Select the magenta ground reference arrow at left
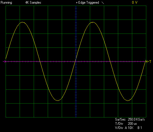This screenshot has width=153, height=132. 4,61
